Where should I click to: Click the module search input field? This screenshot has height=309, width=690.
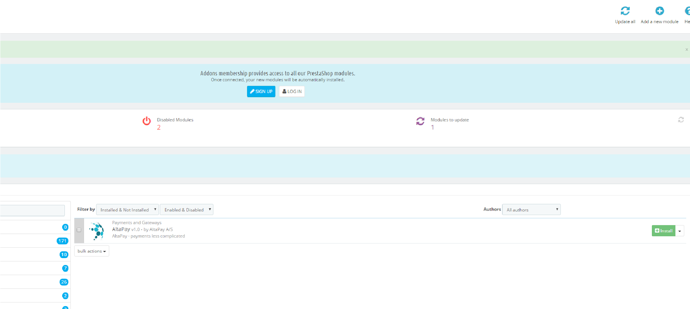coord(32,211)
